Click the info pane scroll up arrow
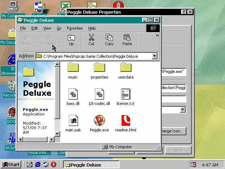 coord(57,64)
